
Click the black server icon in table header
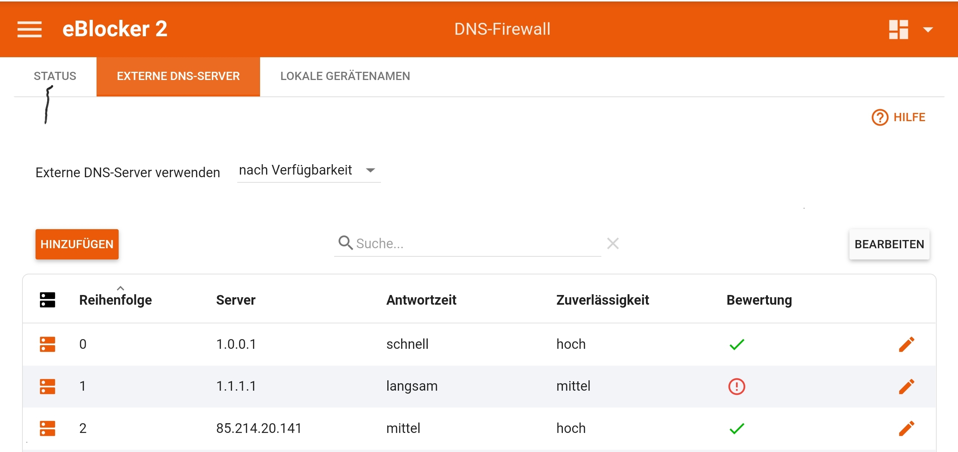48,300
